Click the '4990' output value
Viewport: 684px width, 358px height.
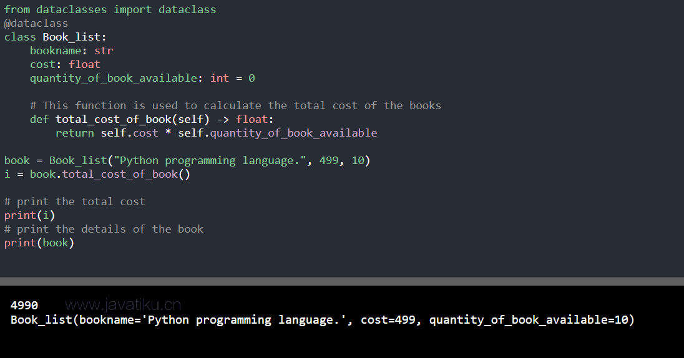click(24, 305)
